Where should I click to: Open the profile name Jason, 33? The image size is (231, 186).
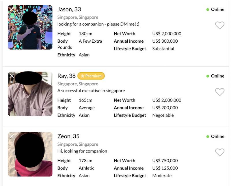(x=69, y=9)
